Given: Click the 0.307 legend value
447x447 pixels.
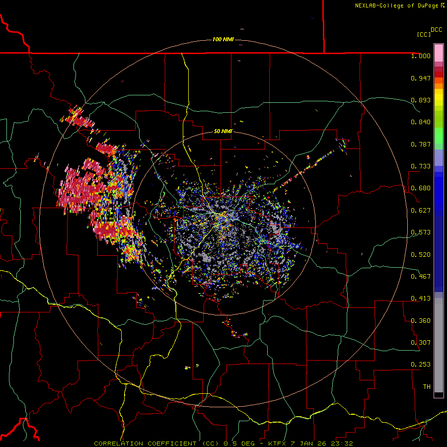Looking at the screenshot, I should 421,343.
